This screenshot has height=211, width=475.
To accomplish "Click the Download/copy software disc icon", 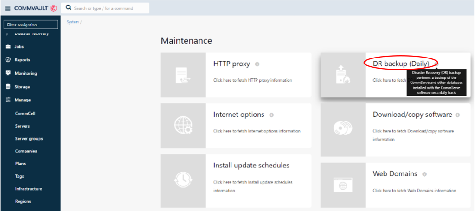I will pos(343,128).
